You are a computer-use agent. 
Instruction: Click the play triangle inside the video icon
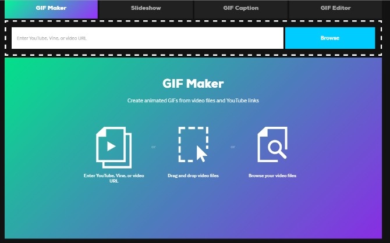[x=111, y=145]
